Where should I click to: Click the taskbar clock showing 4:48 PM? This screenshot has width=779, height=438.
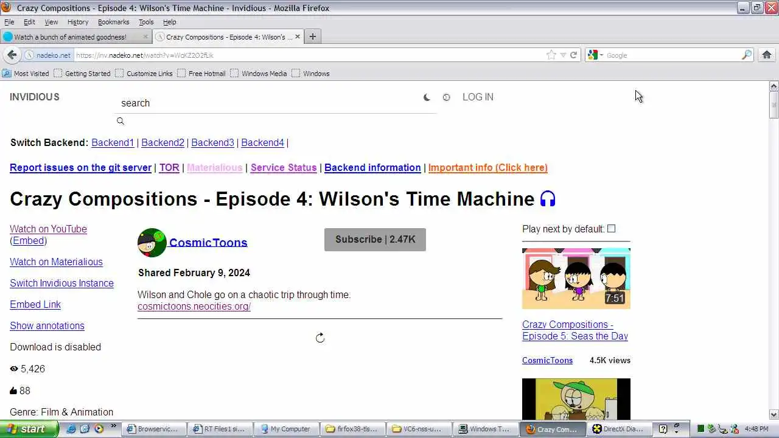coord(756,429)
